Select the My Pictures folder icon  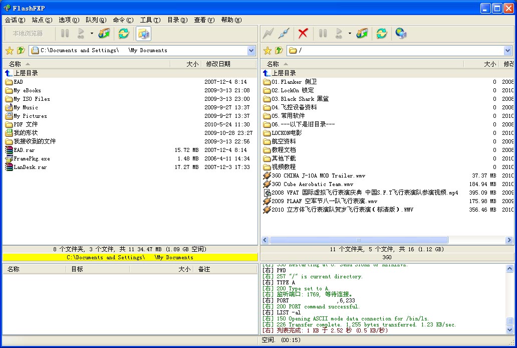pyautogui.click(x=9, y=116)
